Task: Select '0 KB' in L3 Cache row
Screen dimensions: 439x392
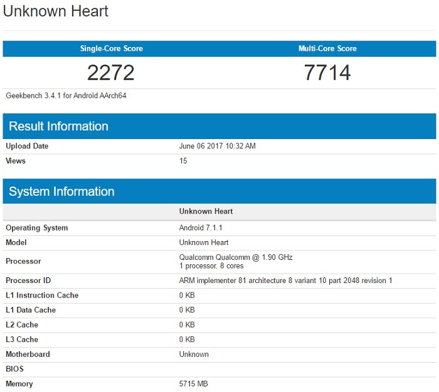Action: pos(187,339)
